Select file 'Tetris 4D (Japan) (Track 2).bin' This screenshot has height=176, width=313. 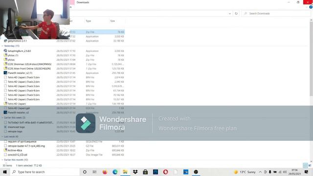[x=23, y=82]
